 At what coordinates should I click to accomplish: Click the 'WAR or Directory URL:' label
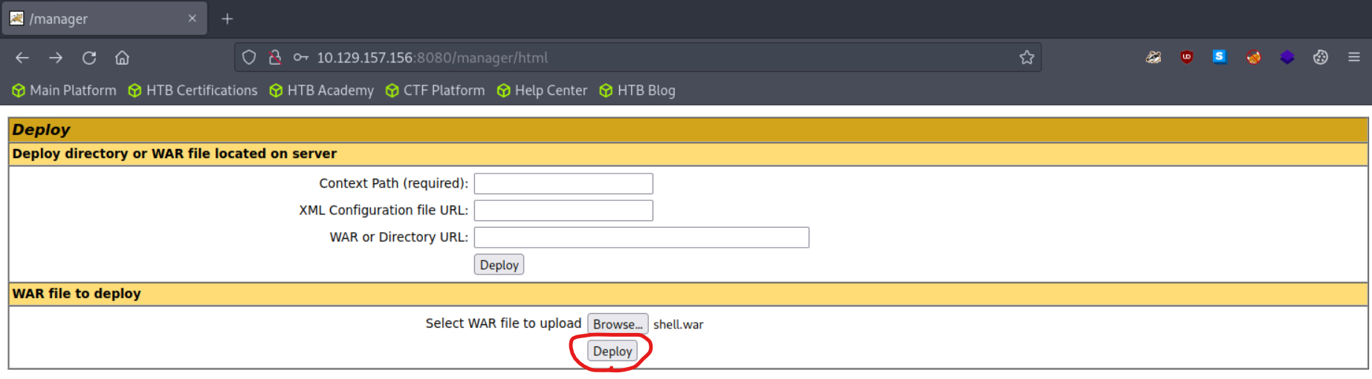[399, 237]
